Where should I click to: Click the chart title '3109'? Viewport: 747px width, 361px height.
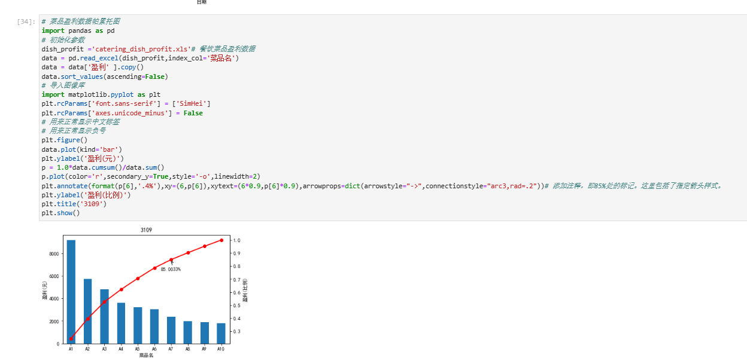click(x=146, y=230)
